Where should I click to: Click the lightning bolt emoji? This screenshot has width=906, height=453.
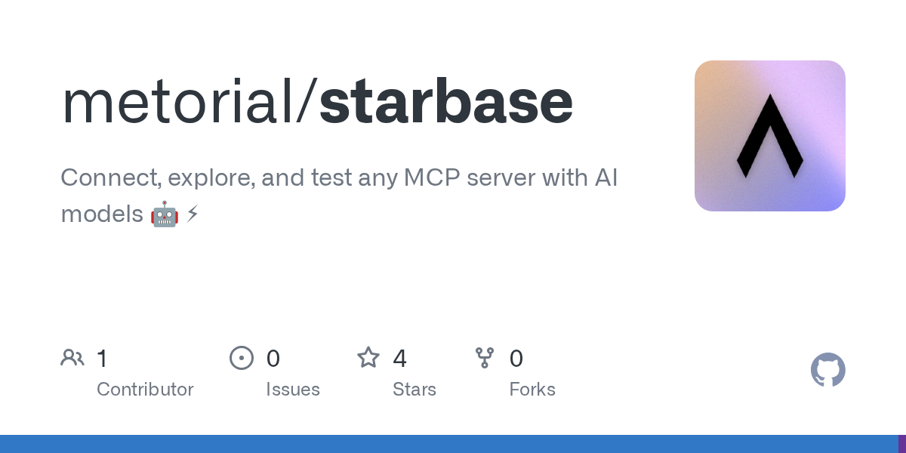193,214
